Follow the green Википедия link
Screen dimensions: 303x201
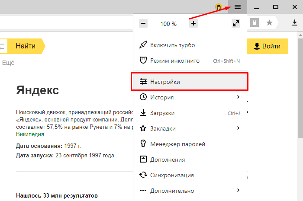[x=30, y=134]
